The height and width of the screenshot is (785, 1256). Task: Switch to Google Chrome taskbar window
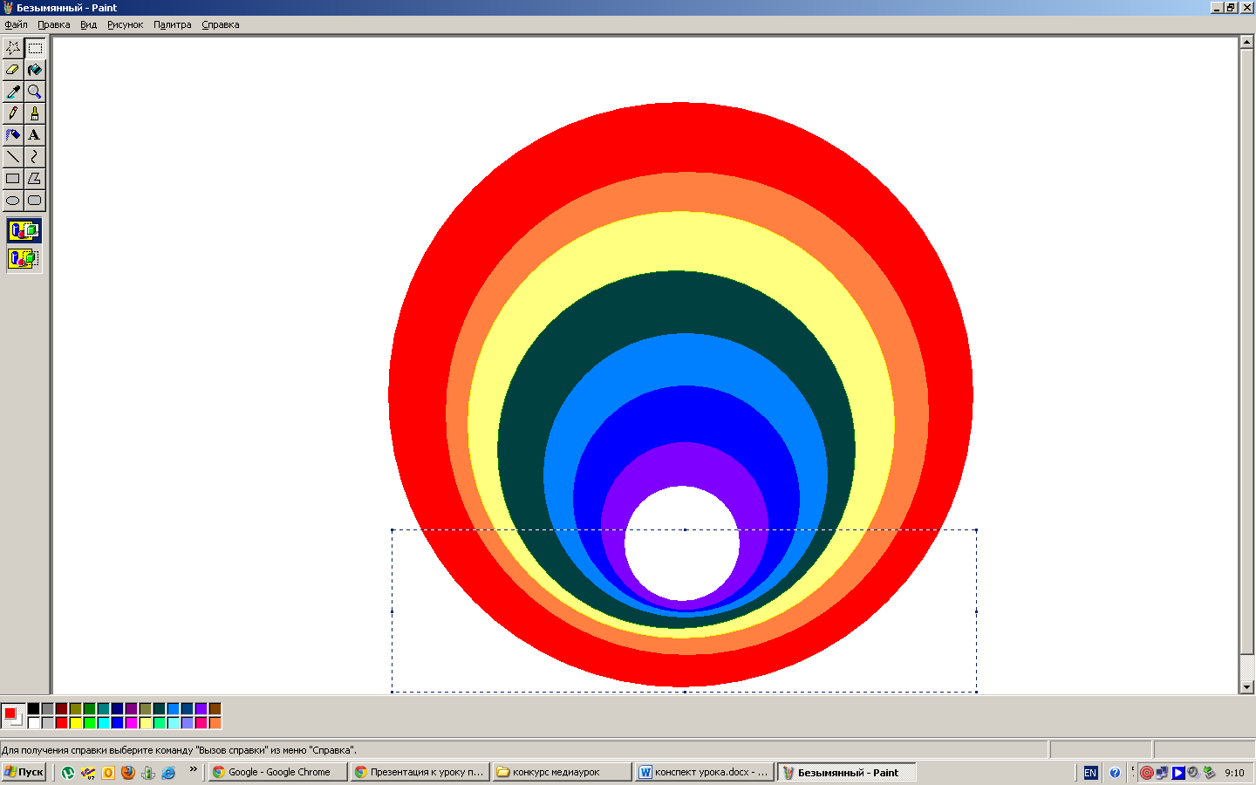coord(277,772)
